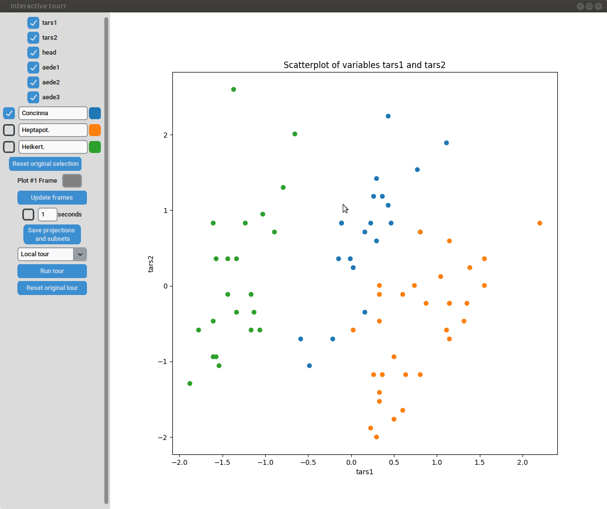
Task: Click the tars1 x-axis label
Action: (x=365, y=472)
